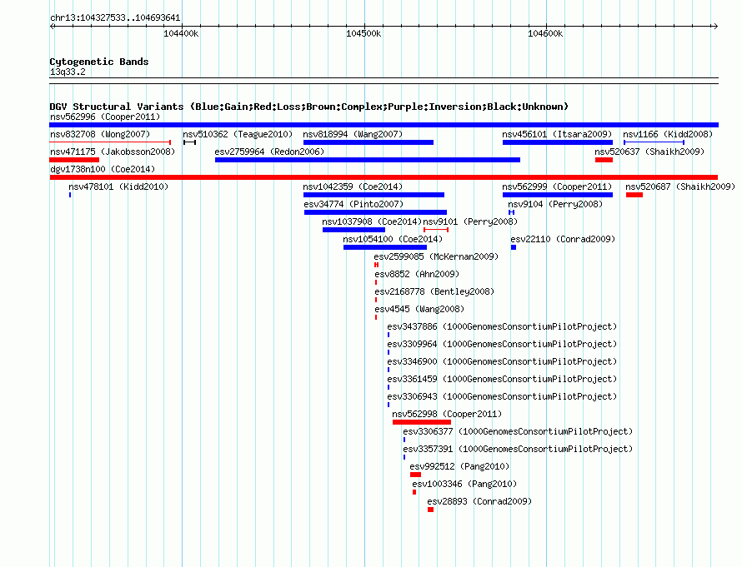Viewport: 742px width, 567px height.
Task: Open the esv22110 (Conrad2009) label
Action: [x=563, y=239]
